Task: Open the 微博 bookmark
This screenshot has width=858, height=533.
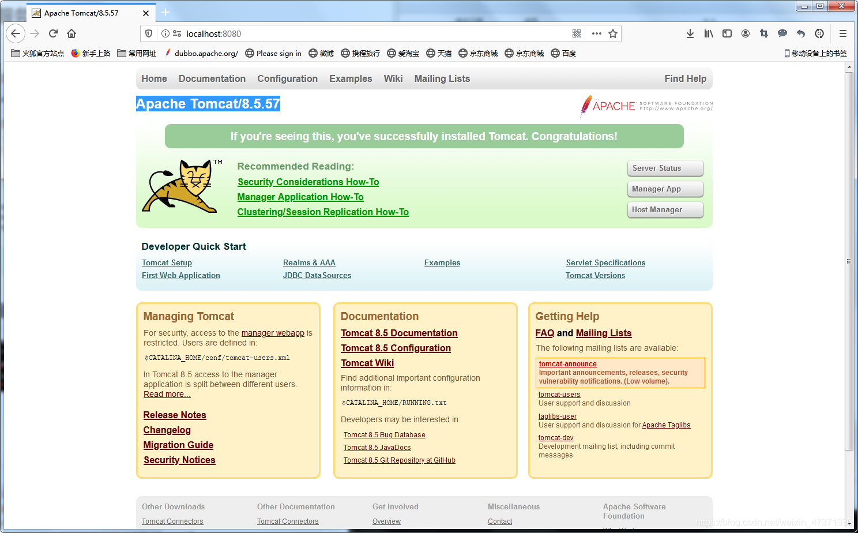Action: [x=321, y=53]
